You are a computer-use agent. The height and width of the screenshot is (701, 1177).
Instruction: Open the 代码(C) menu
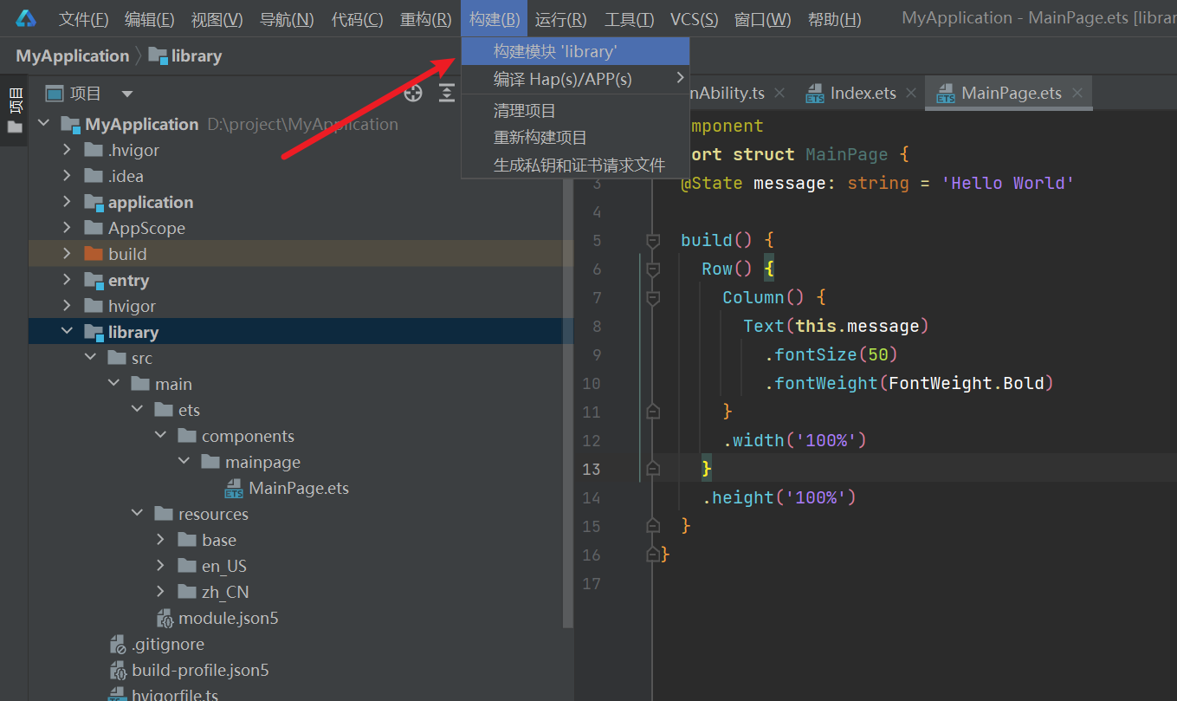point(357,19)
